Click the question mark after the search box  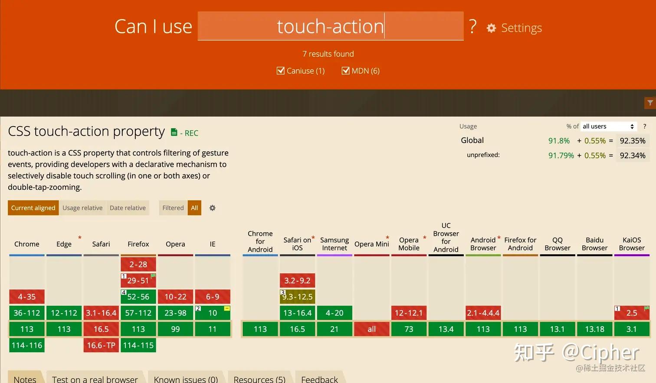click(472, 27)
